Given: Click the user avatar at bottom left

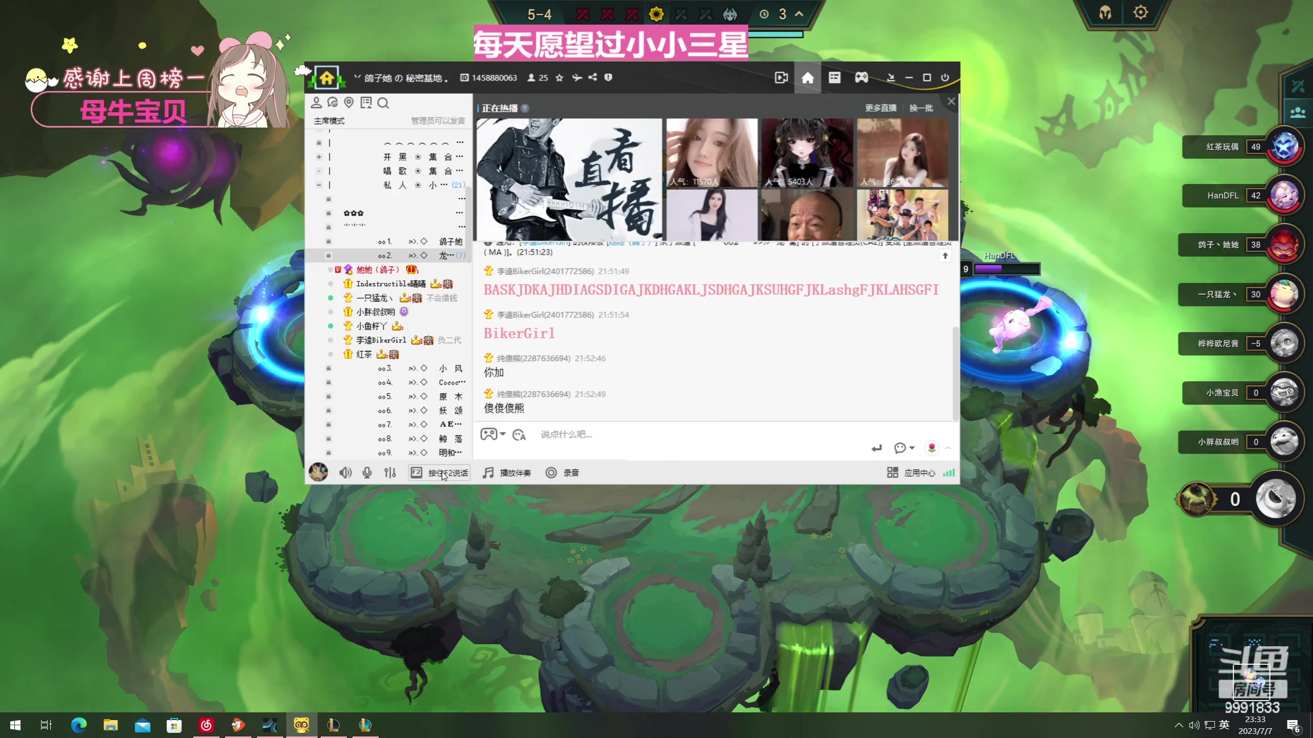Looking at the screenshot, I should tap(318, 472).
